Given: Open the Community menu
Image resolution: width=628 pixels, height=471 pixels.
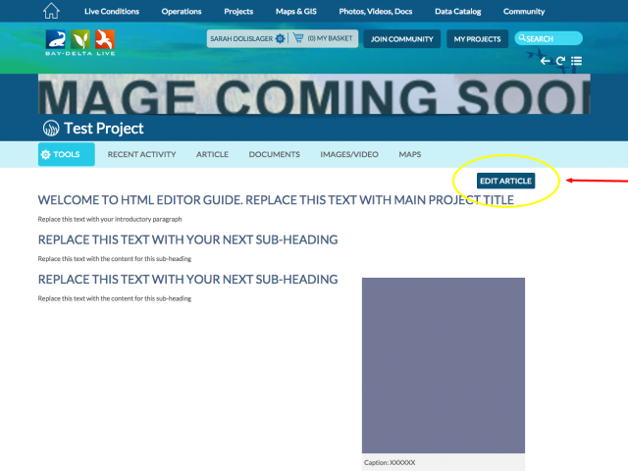Looking at the screenshot, I should point(524,11).
